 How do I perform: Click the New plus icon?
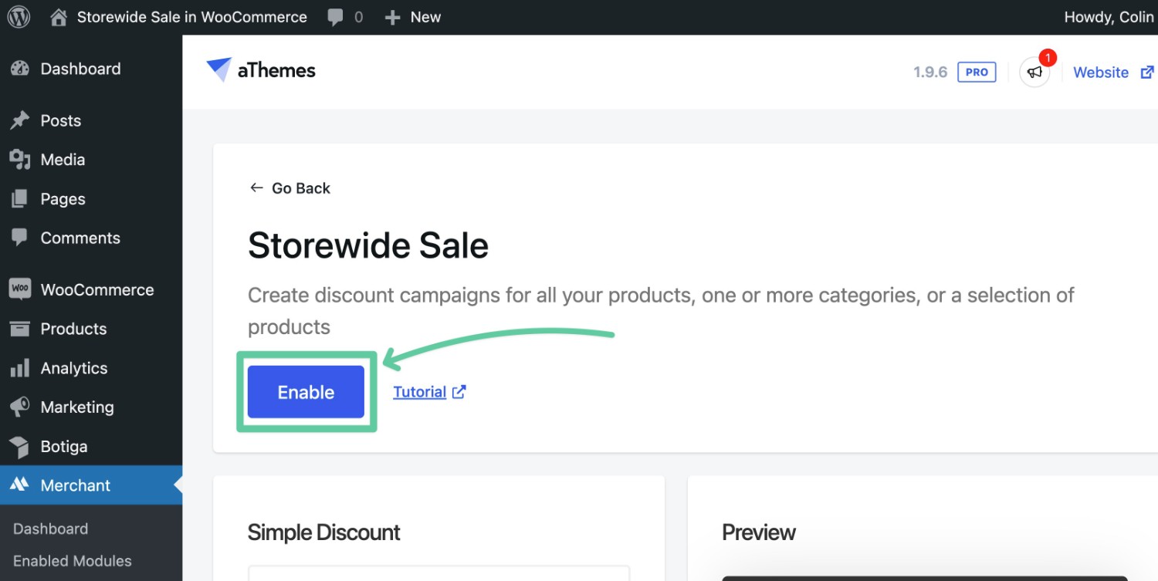[392, 17]
